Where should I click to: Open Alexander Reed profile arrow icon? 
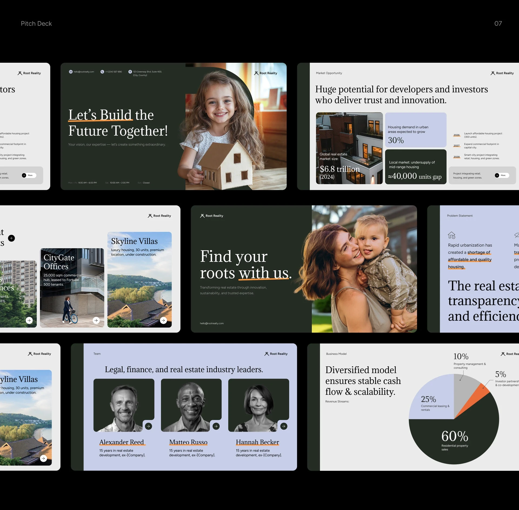(x=148, y=426)
